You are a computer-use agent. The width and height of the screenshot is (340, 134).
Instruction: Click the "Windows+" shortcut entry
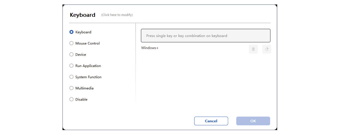(x=150, y=48)
